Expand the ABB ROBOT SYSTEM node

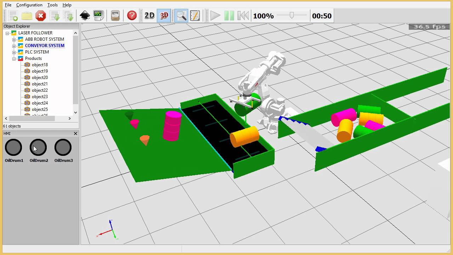click(x=14, y=39)
